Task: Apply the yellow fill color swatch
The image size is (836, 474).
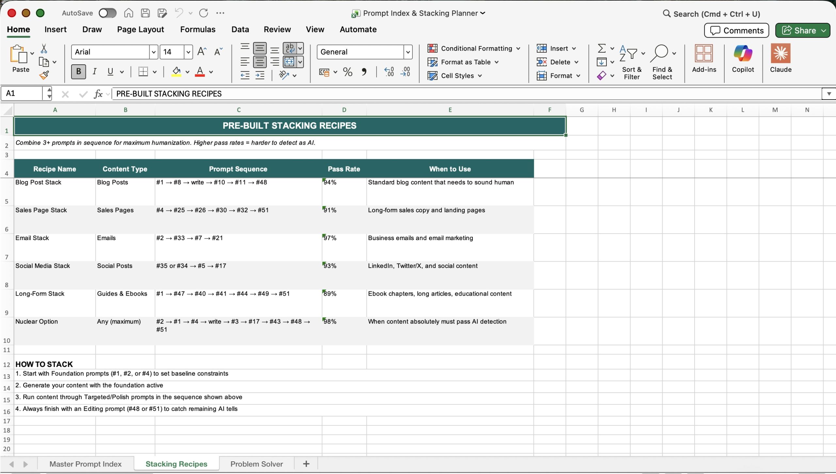Action: coord(176,72)
